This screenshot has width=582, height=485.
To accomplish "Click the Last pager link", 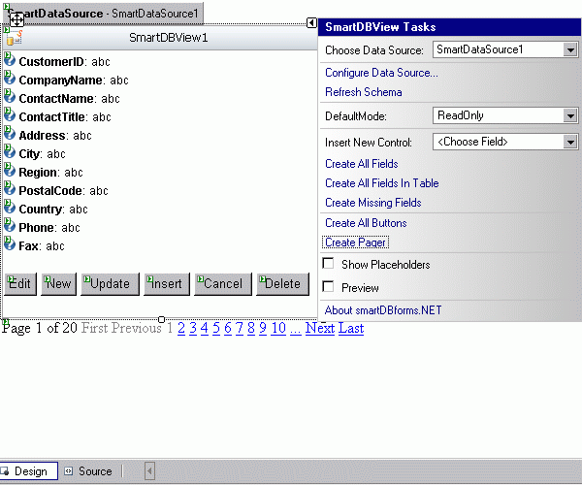I will point(351,328).
